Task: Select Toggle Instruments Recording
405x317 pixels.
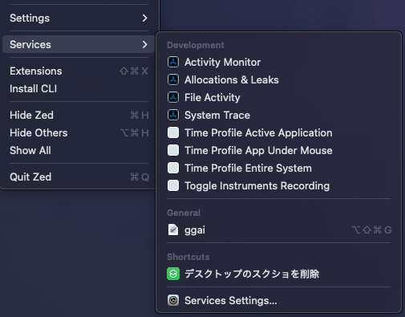Action: point(279,185)
